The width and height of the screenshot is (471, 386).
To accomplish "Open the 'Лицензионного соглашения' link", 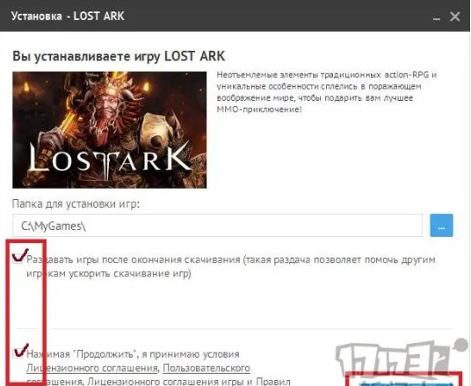I will pyautogui.click(x=92, y=368).
